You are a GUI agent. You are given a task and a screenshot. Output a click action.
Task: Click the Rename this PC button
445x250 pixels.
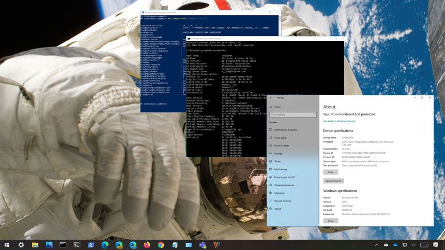(x=333, y=181)
